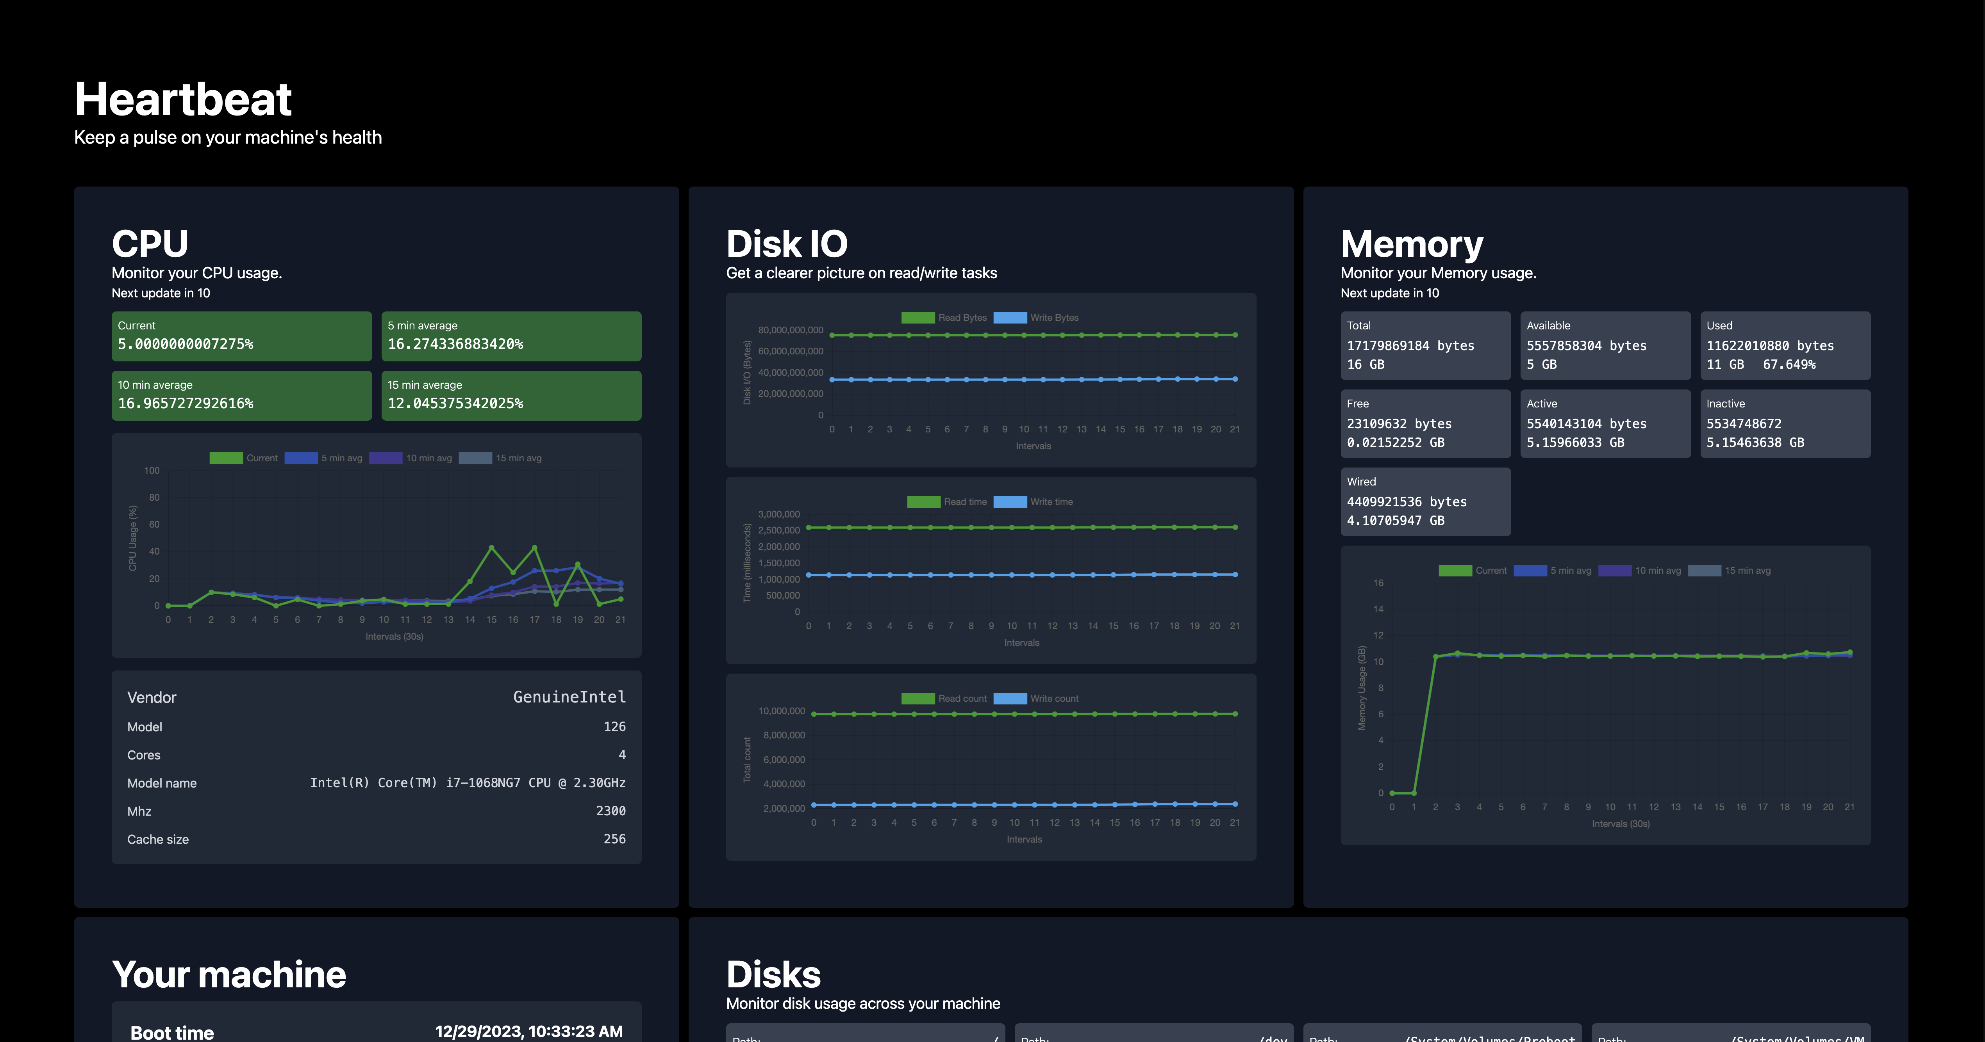Toggle the Current legend in CPU chart
The image size is (1985, 1042).
[243, 458]
